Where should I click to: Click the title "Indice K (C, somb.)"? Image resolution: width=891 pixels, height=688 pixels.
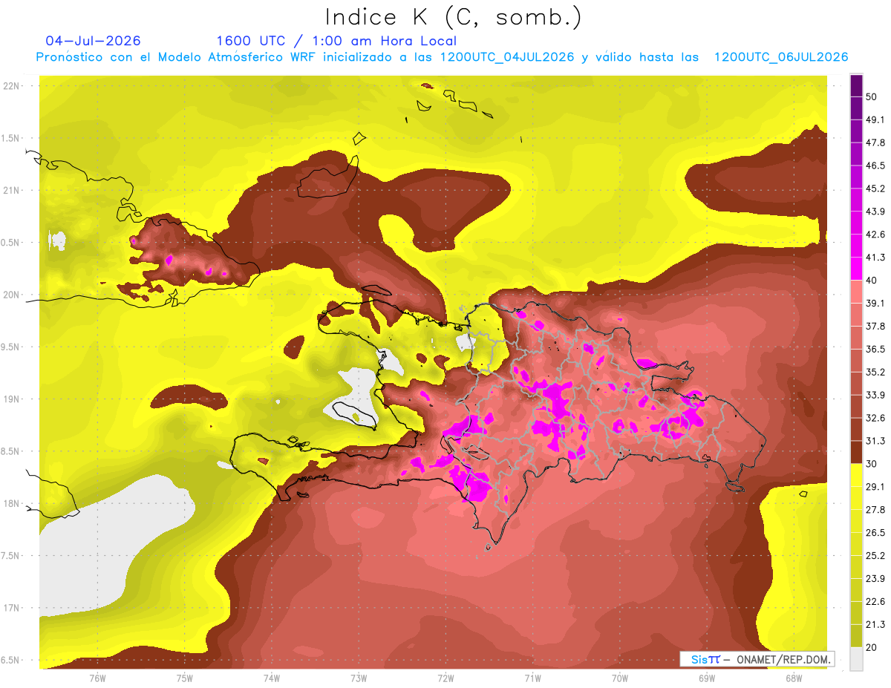pyautogui.click(x=454, y=17)
